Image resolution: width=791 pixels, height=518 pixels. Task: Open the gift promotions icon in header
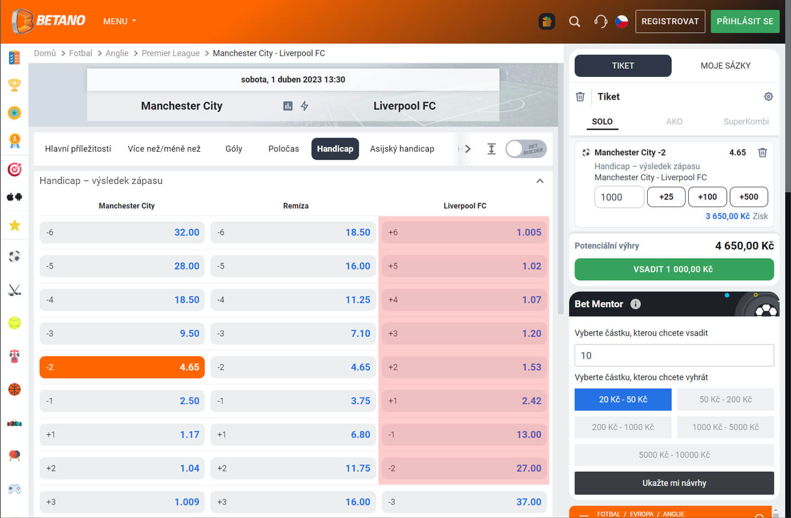(547, 21)
